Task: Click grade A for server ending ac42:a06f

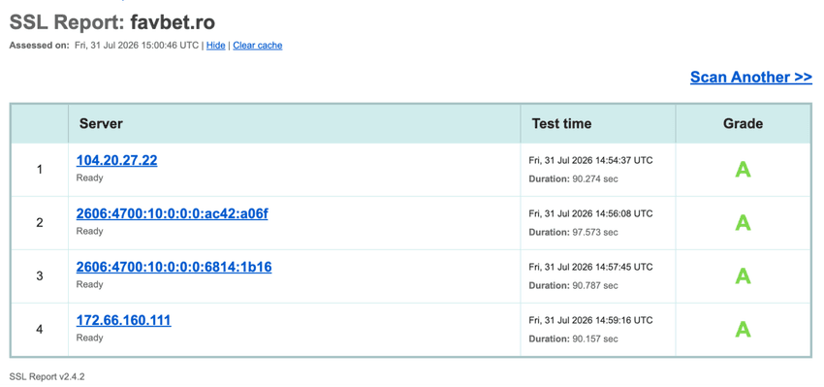Action: [743, 223]
